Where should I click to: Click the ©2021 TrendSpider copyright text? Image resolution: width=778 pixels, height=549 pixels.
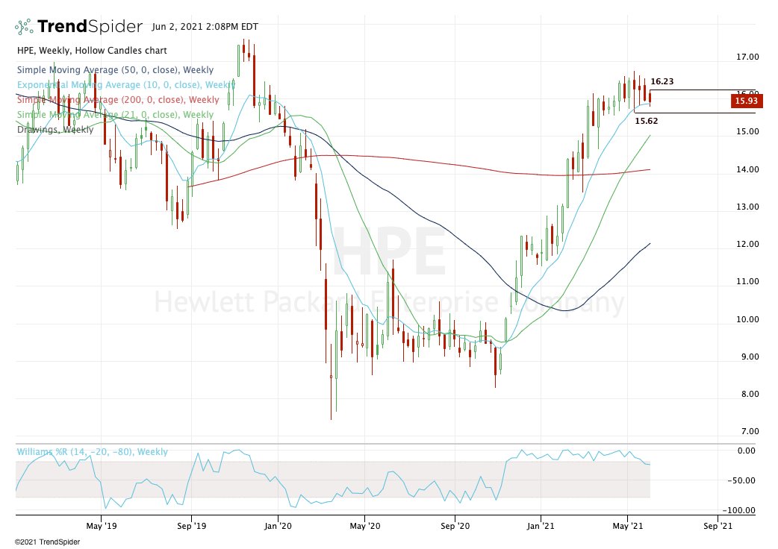coord(47,542)
